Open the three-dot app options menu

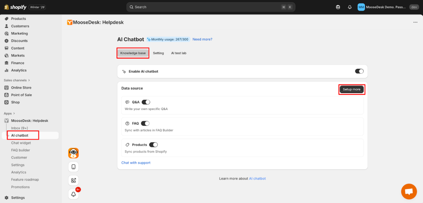pos(415,22)
